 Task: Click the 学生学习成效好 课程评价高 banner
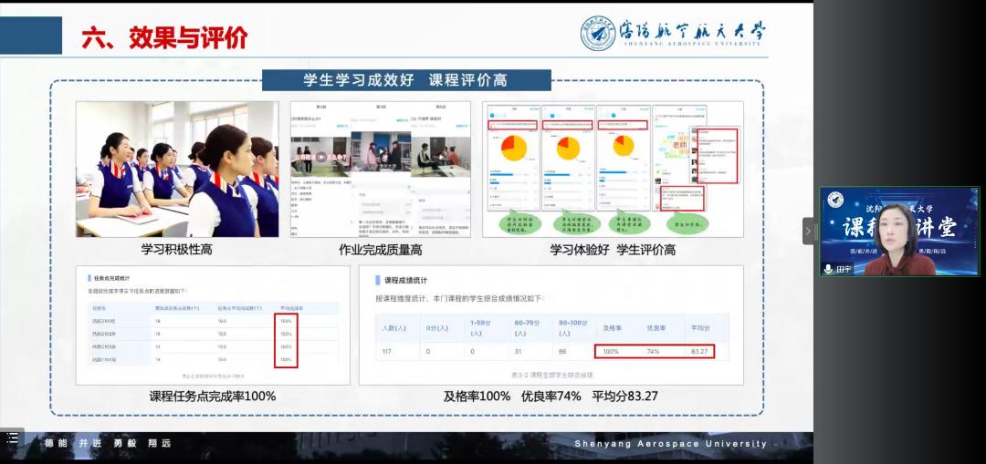406,80
